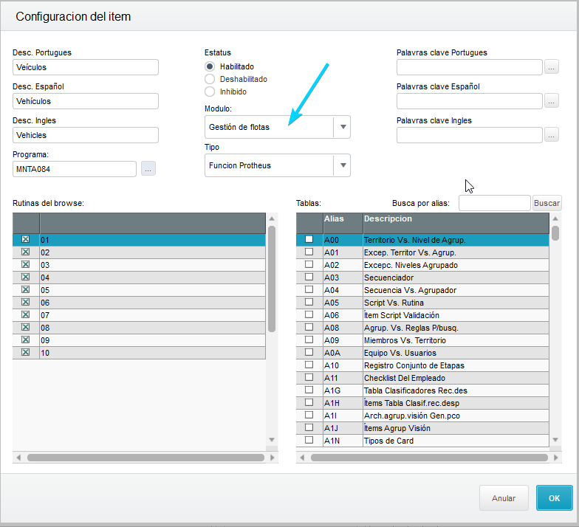Open the Programa lookup ellipsis button
The height and width of the screenshot is (527, 579).
(x=148, y=168)
